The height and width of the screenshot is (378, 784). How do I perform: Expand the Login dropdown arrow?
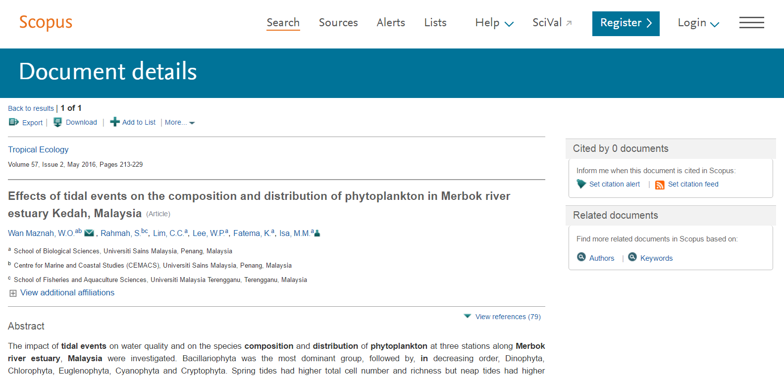pos(714,23)
